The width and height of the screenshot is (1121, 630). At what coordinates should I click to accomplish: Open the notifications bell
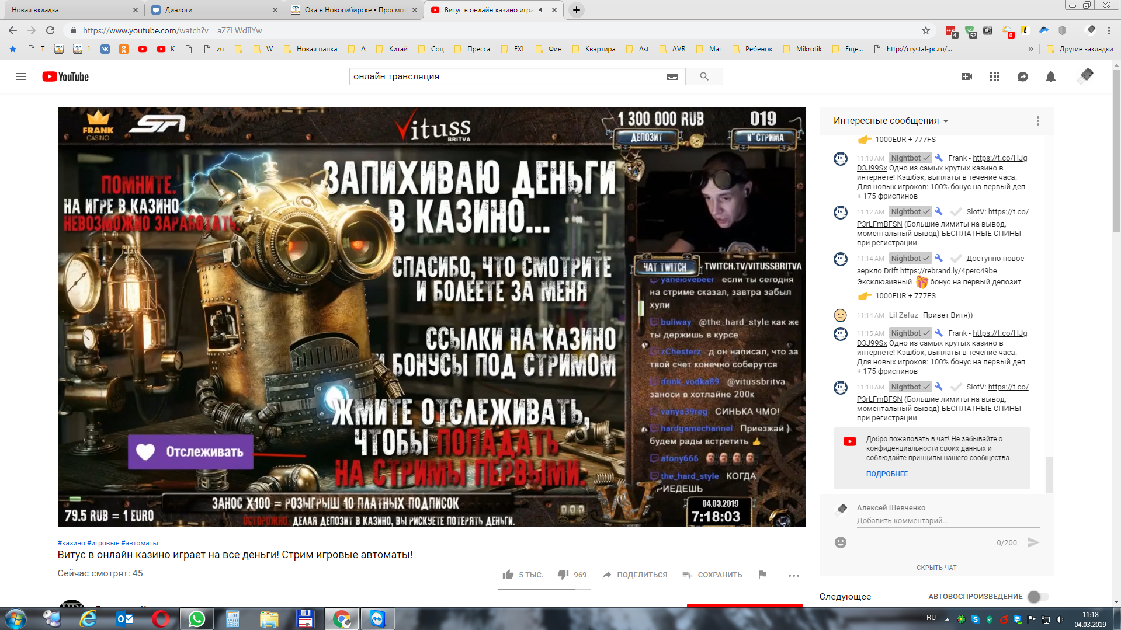[x=1050, y=76]
